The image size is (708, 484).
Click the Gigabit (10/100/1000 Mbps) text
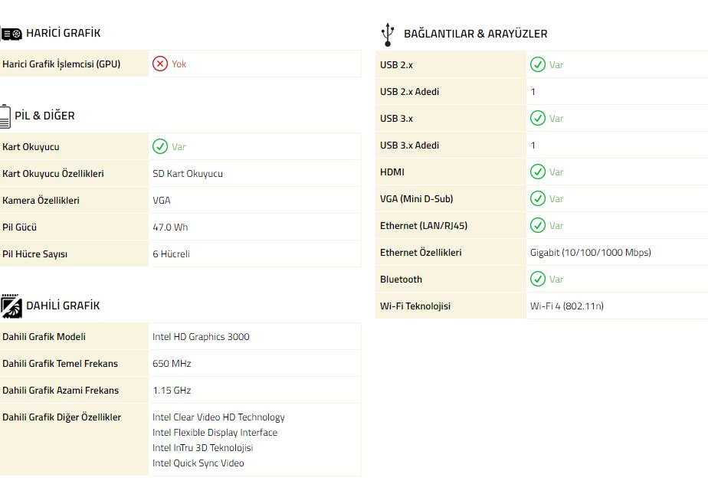591,253
